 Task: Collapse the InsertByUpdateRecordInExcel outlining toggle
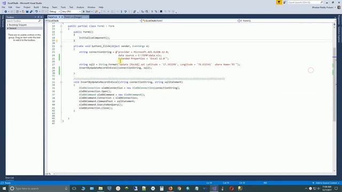61,82
